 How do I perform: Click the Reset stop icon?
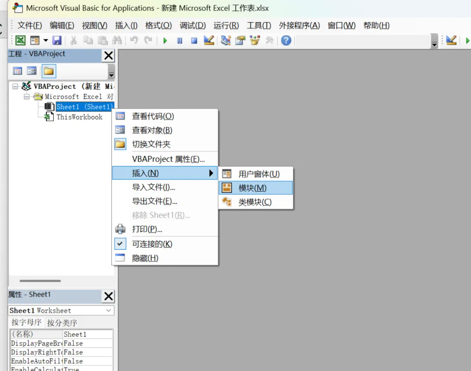click(x=194, y=40)
